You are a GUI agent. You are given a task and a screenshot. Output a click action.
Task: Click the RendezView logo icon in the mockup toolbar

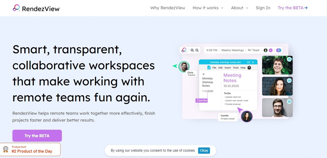pos(184,50)
